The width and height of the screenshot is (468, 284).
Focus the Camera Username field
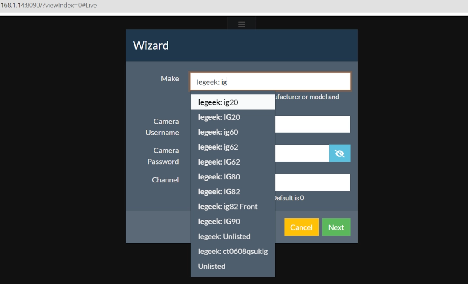click(313, 124)
